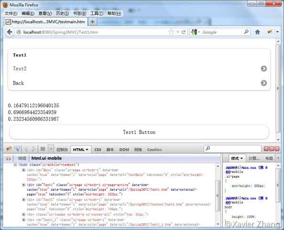This screenshot has width=284, height=230.
Task: Switch to the CSS panel tab
Action: pyautogui.click(x=98, y=149)
